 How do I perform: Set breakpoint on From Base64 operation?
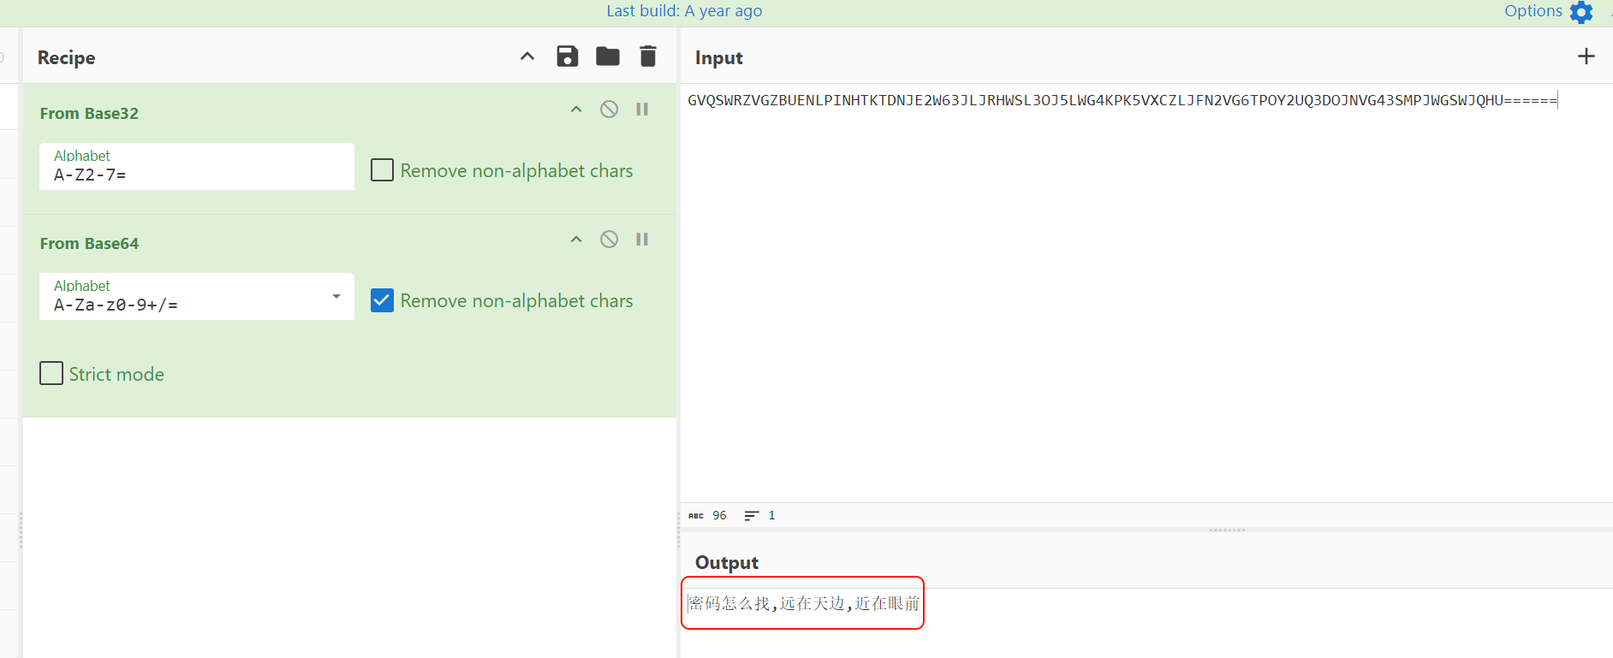point(642,240)
